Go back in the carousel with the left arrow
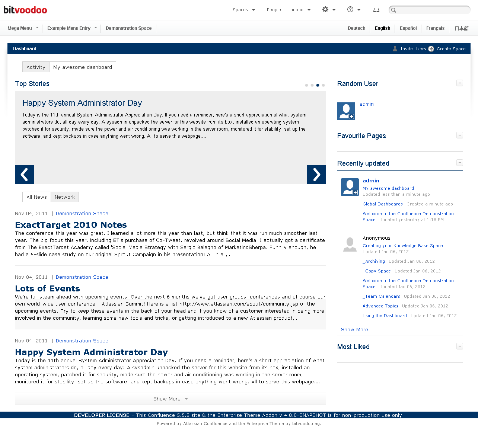 pyautogui.click(x=24, y=174)
